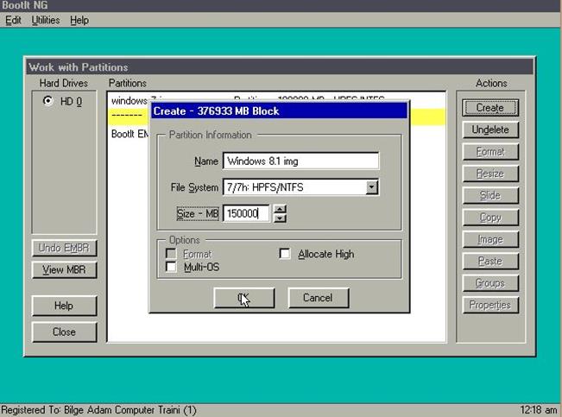Viewport: 562px width, 417px height.
Task: Click the 12:18 am clock in status bar
Action: click(538, 409)
